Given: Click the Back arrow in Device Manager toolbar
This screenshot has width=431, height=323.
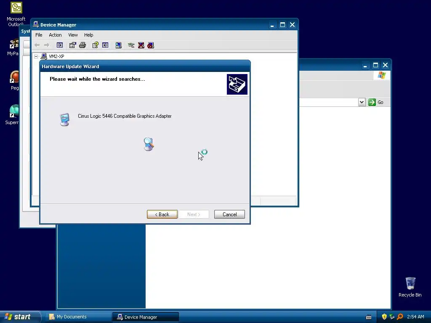Looking at the screenshot, I should coord(37,45).
